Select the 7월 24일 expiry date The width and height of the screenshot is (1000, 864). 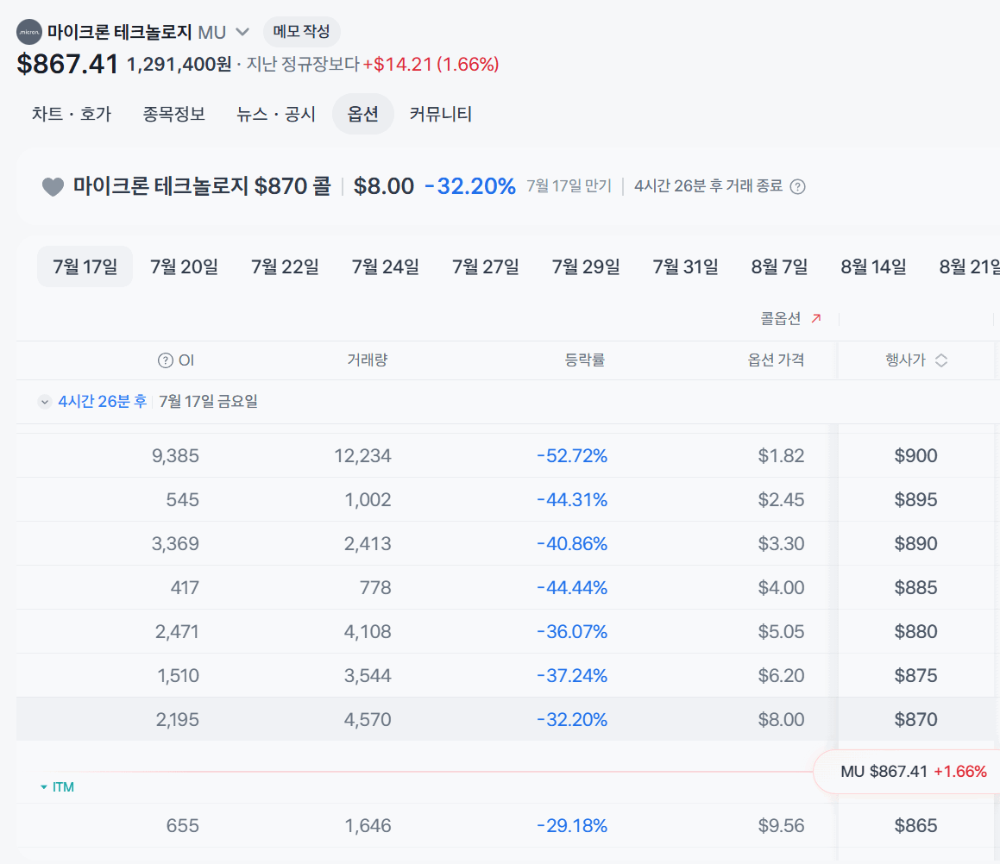click(x=386, y=266)
